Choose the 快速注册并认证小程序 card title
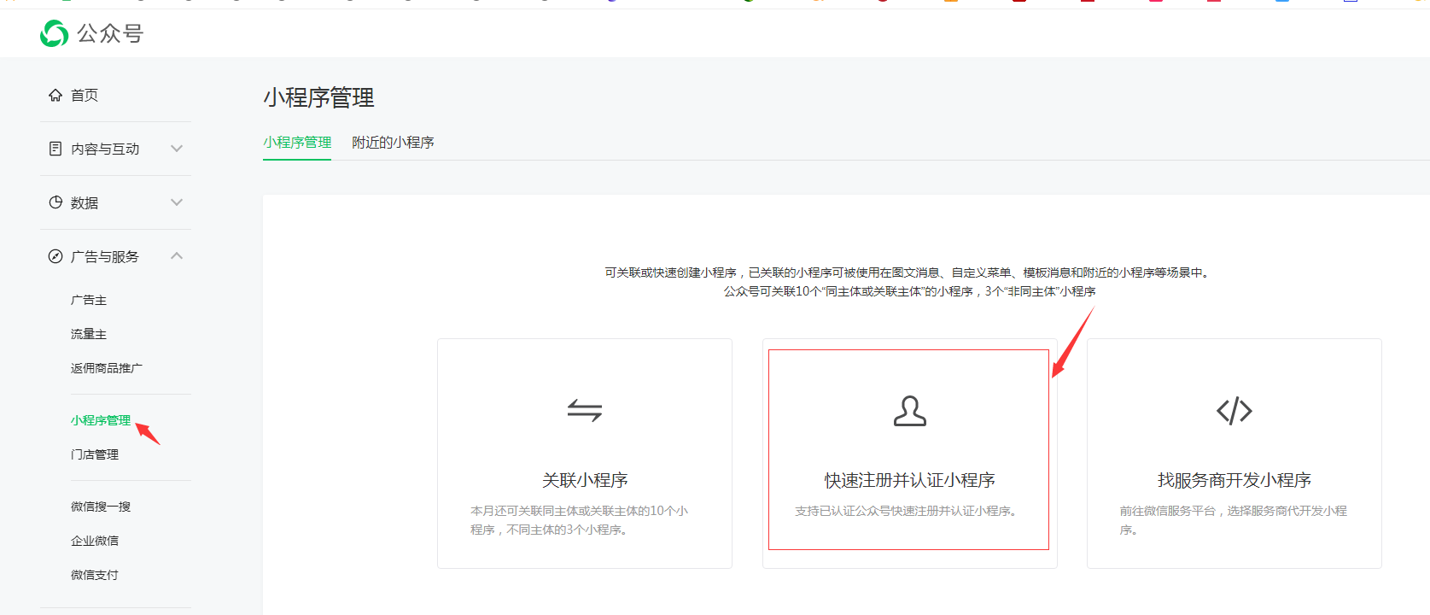Image resolution: width=1430 pixels, height=615 pixels. click(909, 480)
